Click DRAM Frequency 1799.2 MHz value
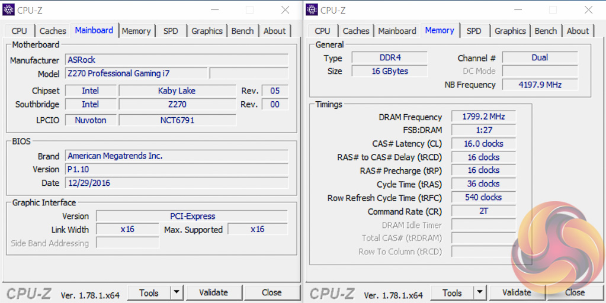This screenshot has height=303, width=606. click(x=483, y=117)
